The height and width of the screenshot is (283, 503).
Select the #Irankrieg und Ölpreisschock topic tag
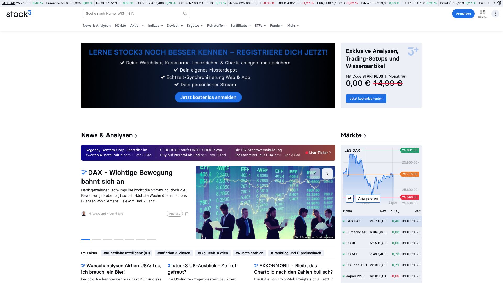tap(296, 253)
